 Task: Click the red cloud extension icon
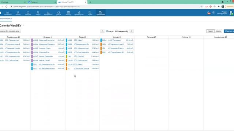coord(207,7)
